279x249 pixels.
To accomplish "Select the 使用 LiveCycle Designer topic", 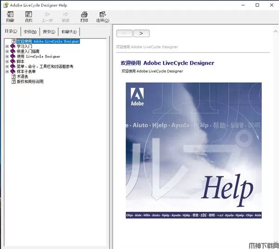I will (x=39, y=56).
